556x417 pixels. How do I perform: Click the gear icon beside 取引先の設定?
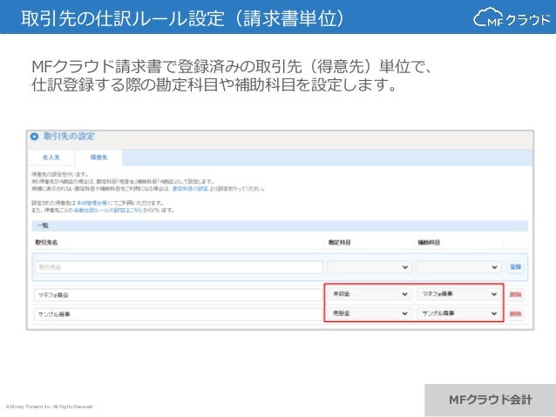point(34,137)
